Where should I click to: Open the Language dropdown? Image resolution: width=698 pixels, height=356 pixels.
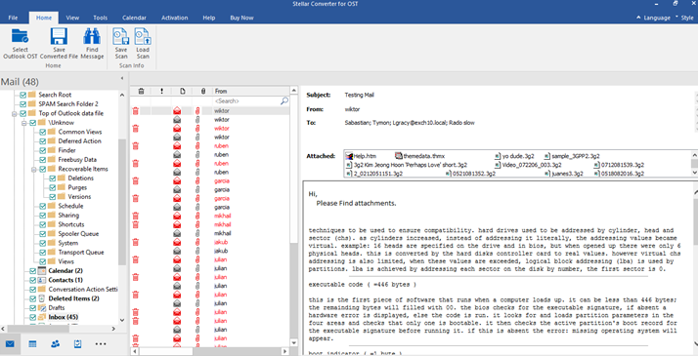click(653, 18)
